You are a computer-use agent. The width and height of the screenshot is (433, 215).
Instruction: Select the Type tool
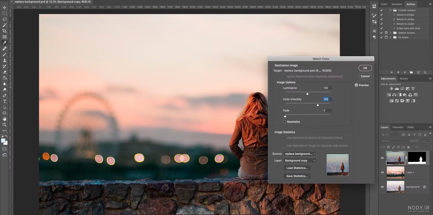point(5,101)
